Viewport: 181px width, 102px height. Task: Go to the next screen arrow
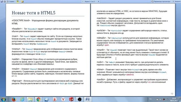(98, 1)
